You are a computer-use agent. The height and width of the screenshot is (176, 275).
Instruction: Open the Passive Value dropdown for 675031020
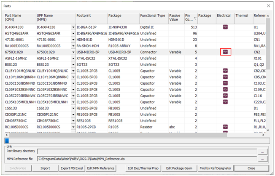[182, 52]
